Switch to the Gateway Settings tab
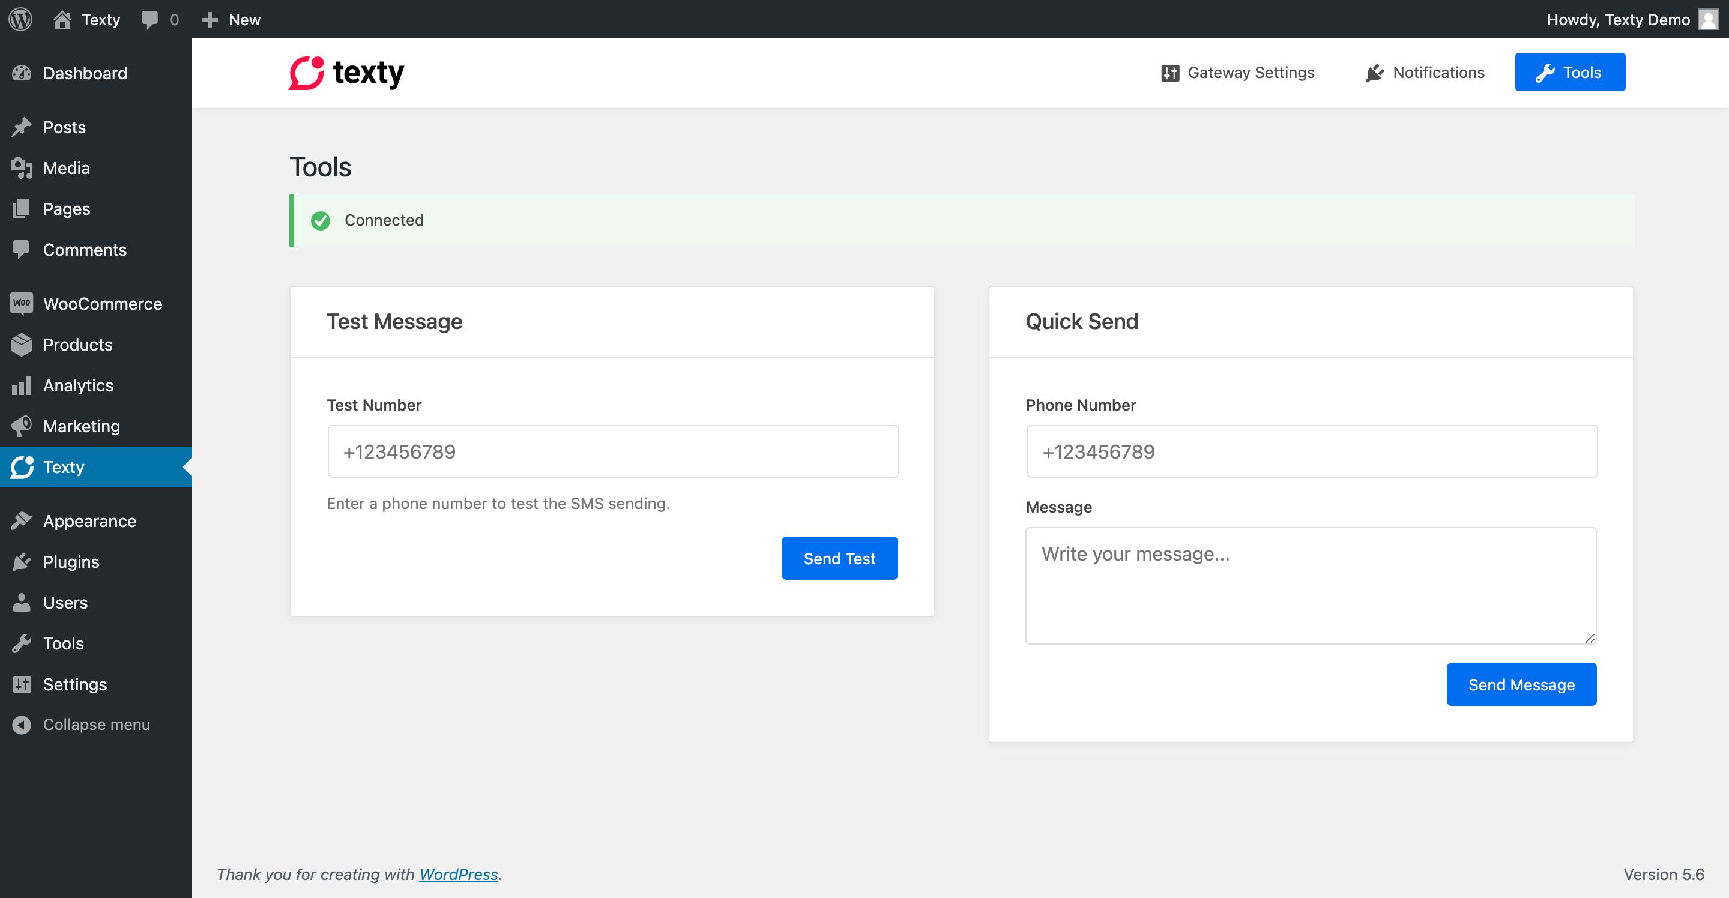1729x898 pixels. 1238,73
